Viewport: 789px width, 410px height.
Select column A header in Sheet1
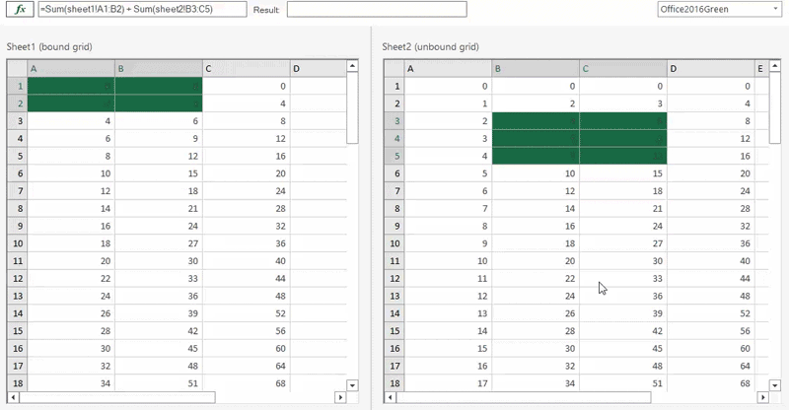pyautogui.click(x=71, y=68)
